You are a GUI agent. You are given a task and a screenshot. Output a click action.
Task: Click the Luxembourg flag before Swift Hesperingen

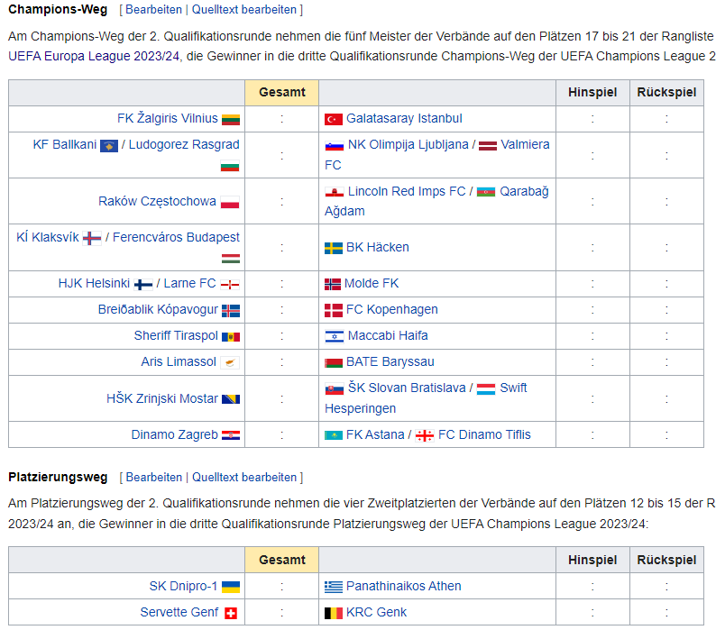tap(486, 389)
